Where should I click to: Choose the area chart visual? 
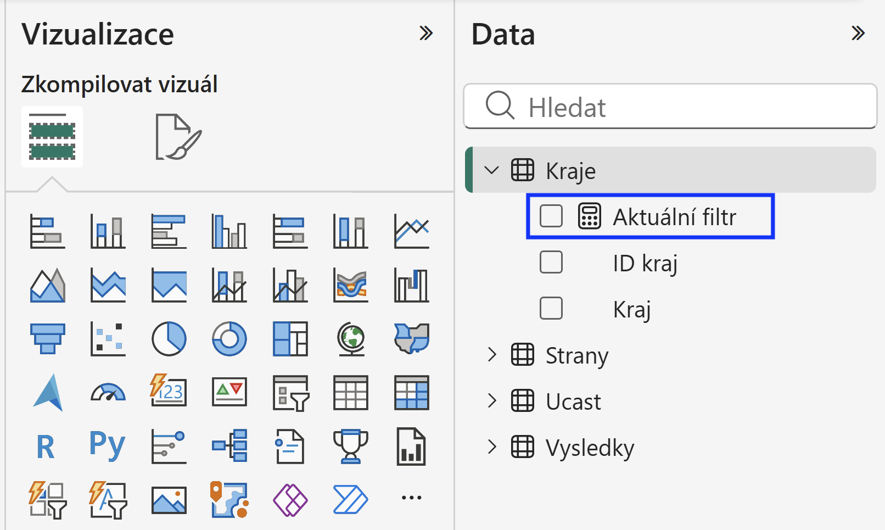coord(47,285)
